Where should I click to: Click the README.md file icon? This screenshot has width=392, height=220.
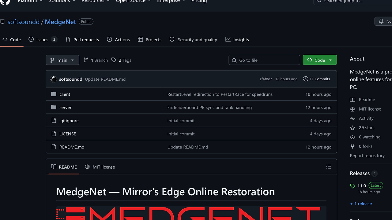54,147
